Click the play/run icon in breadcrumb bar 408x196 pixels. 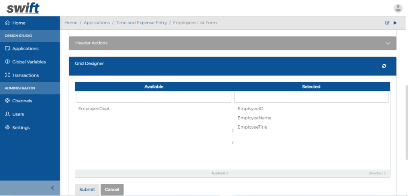(x=395, y=23)
